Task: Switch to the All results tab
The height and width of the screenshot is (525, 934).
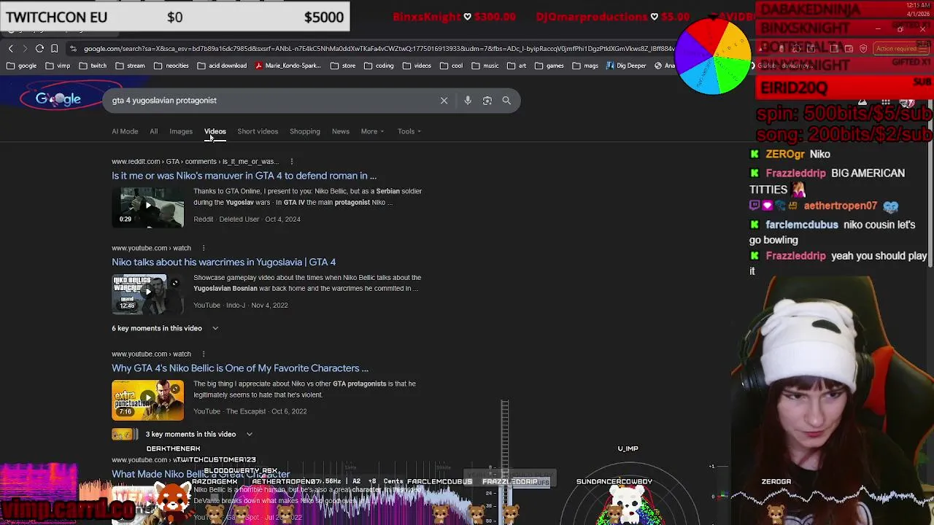Action: point(153,131)
